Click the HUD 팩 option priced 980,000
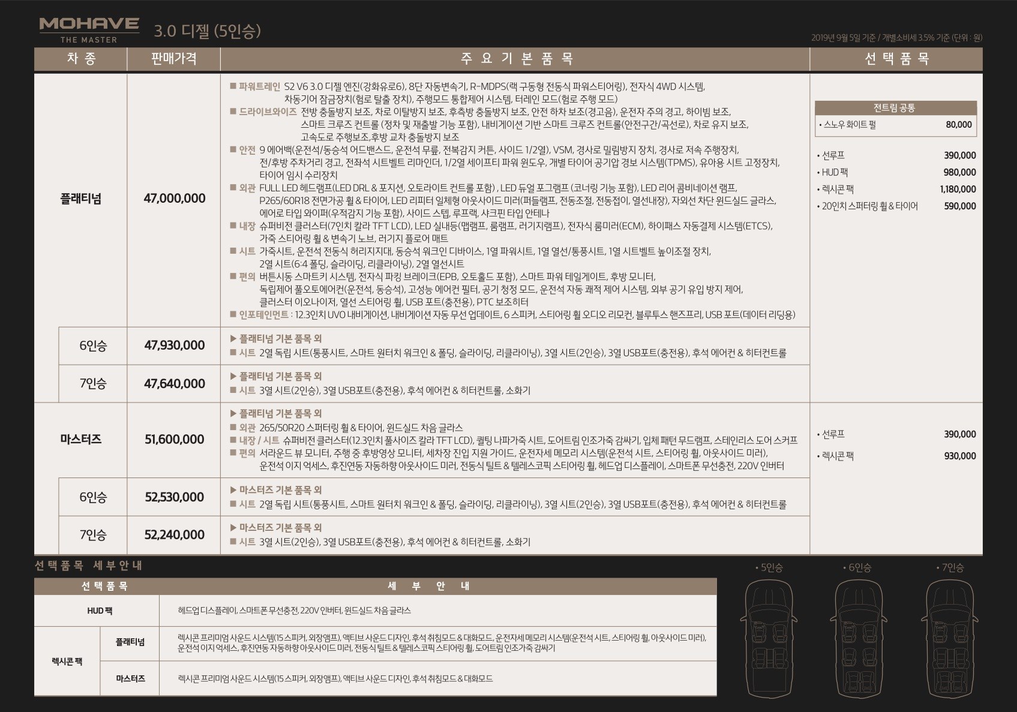The image size is (1017, 712). (835, 172)
